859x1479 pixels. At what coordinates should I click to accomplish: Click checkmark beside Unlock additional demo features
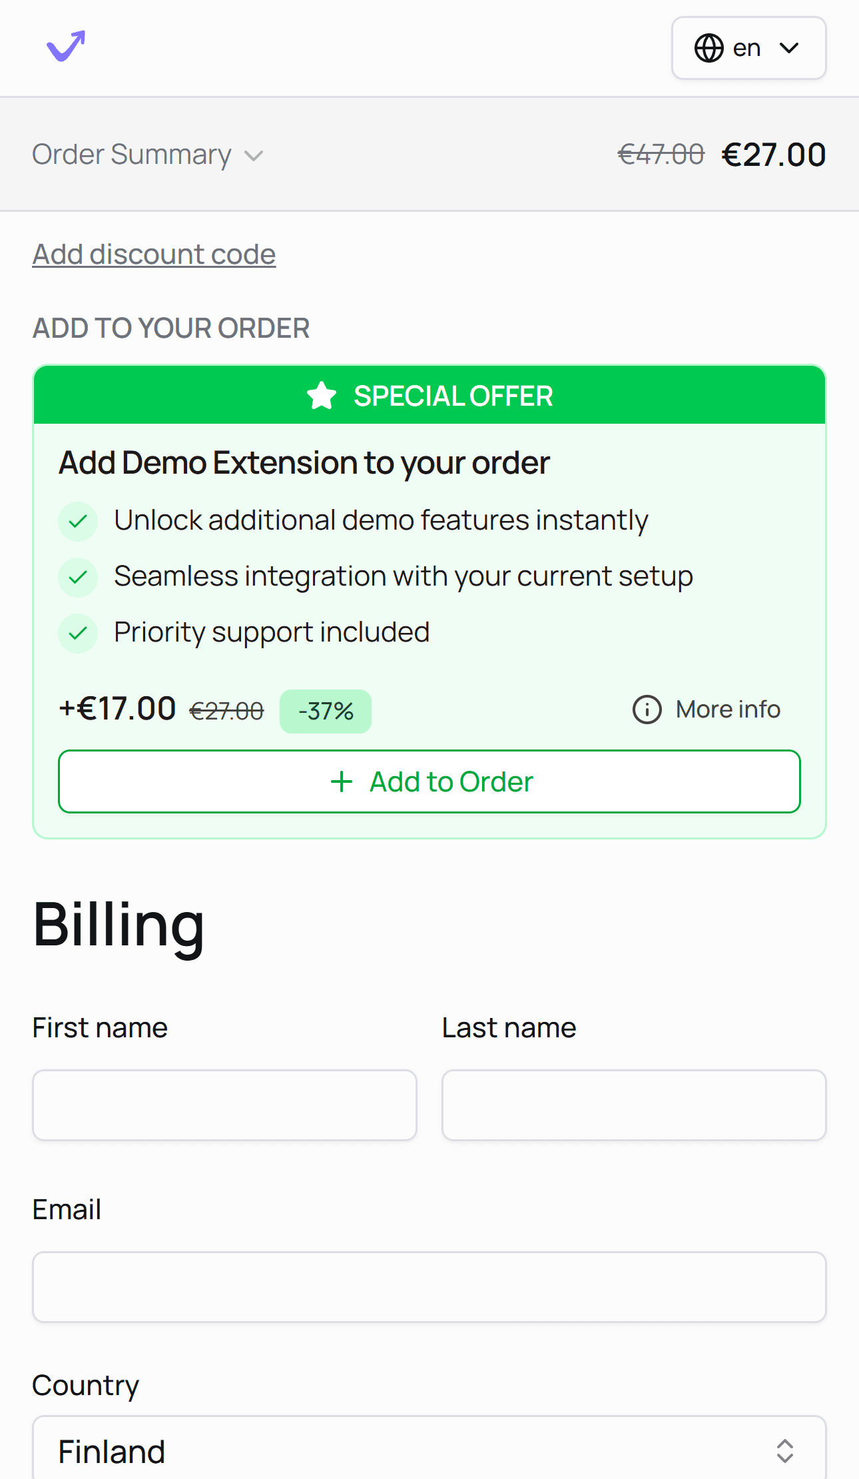click(78, 521)
